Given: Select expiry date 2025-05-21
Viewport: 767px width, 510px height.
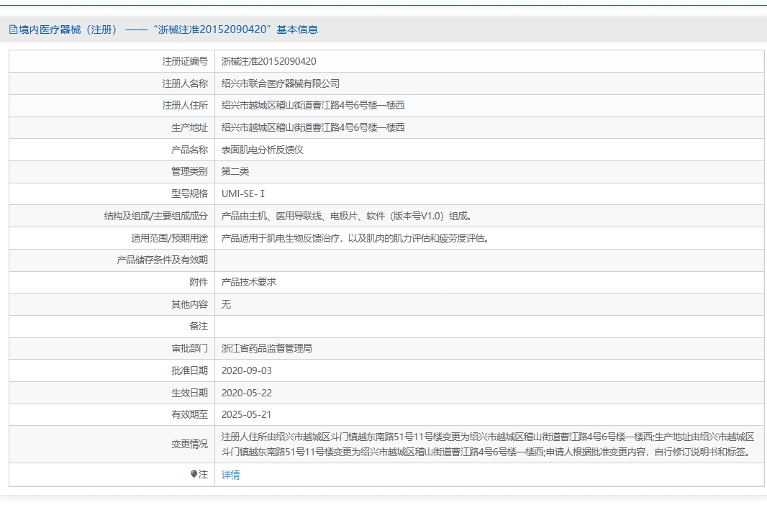Looking at the screenshot, I should (x=246, y=414).
